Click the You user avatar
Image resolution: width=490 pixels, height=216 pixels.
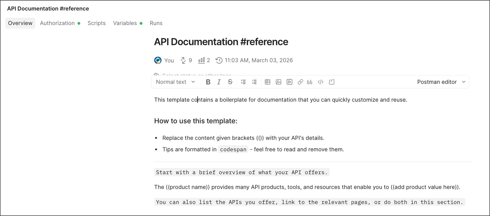158,60
